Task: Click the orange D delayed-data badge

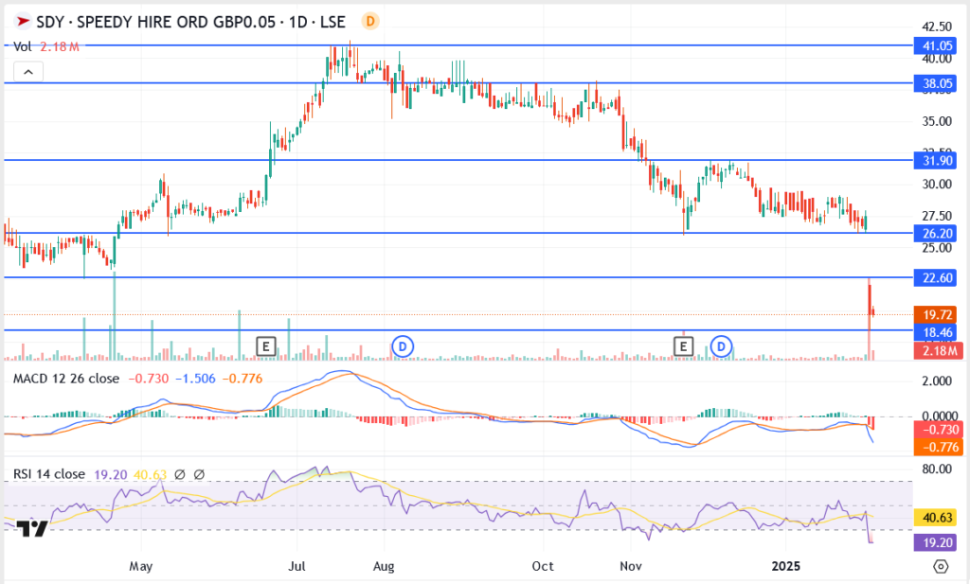Action: (x=370, y=21)
